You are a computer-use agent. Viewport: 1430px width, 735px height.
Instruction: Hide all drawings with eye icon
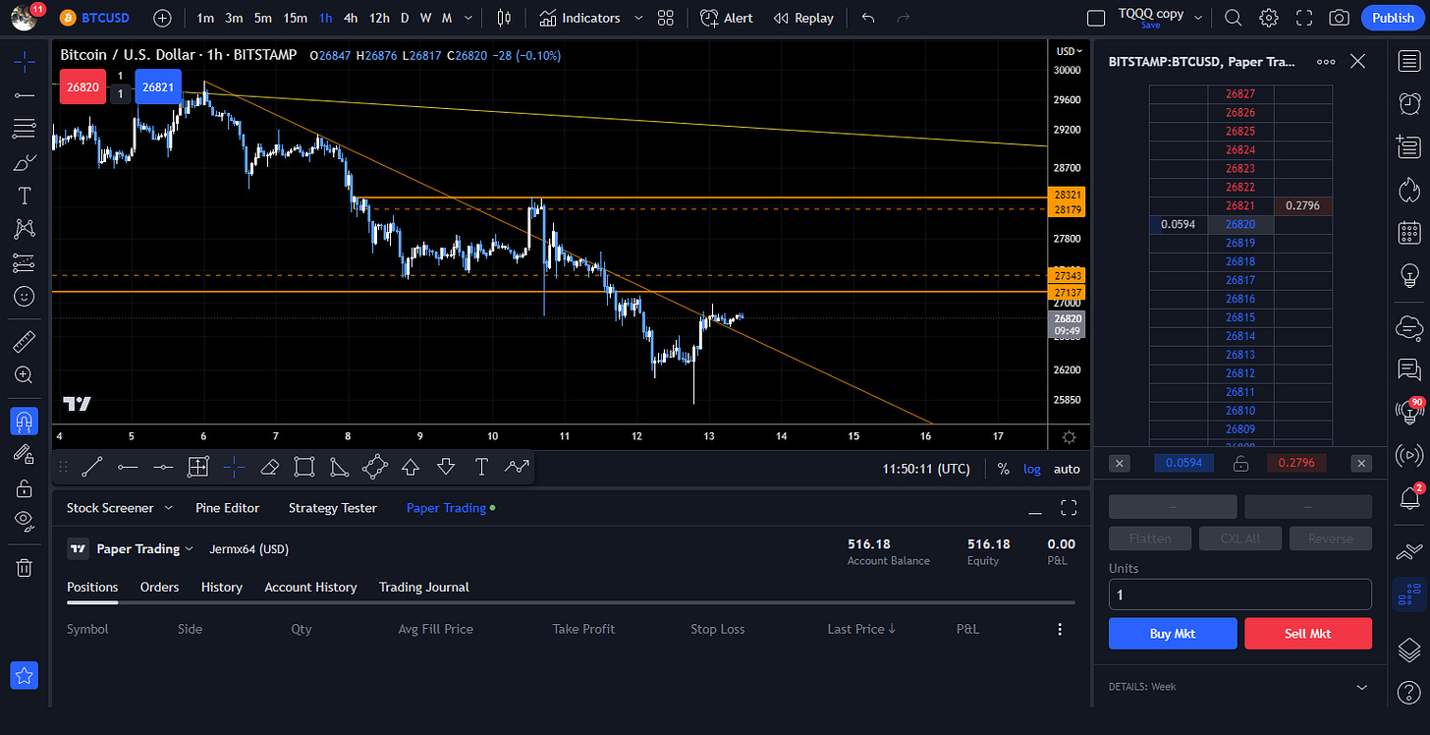pyautogui.click(x=25, y=520)
